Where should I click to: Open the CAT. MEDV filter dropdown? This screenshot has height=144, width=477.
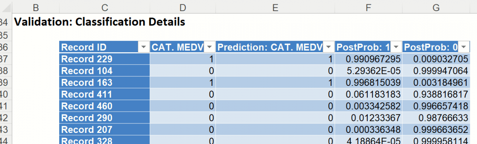click(x=209, y=47)
